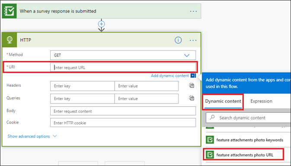Open the HTTP action's ellipsis menu
This screenshot has height=166, width=291.
[x=193, y=40]
